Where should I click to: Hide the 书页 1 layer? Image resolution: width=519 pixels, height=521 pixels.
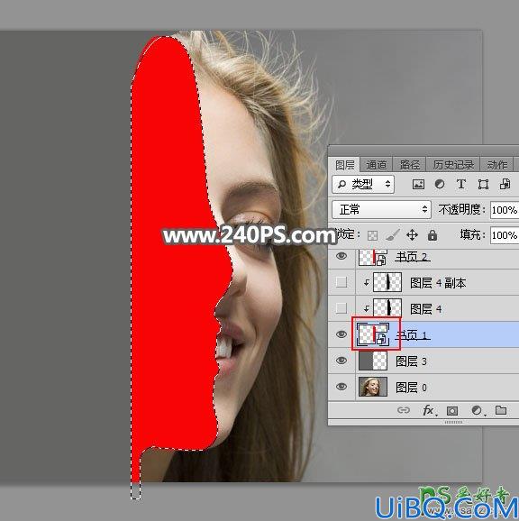point(341,334)
